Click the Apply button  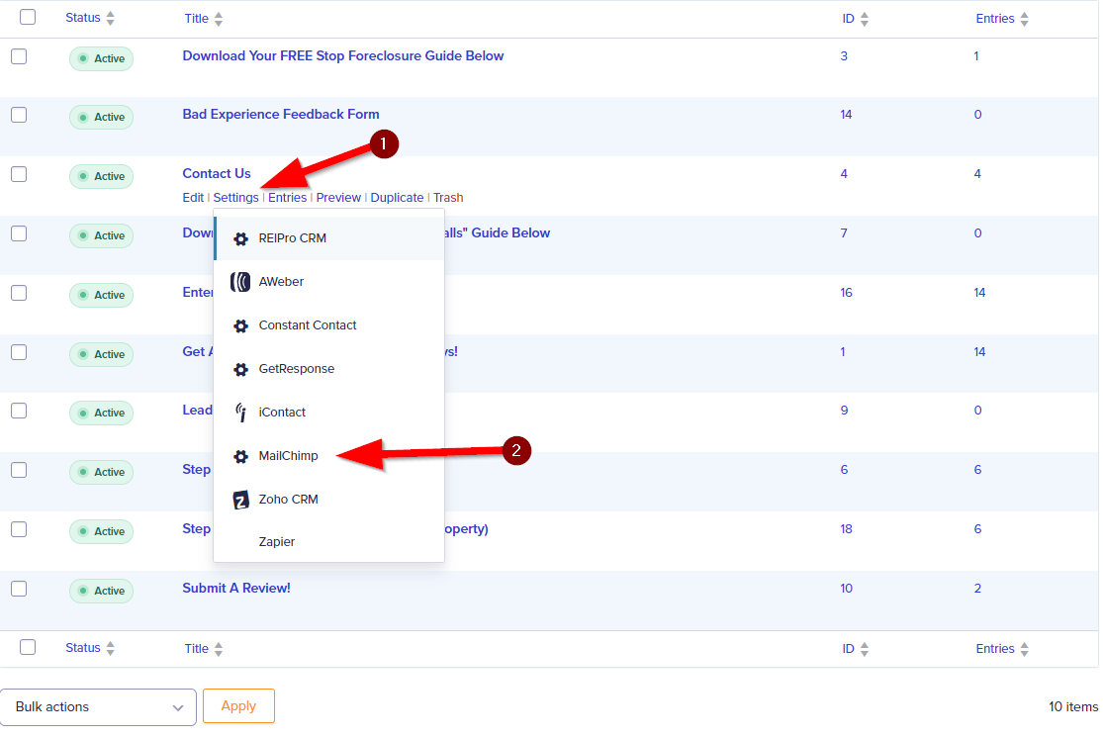pos(238,706)
